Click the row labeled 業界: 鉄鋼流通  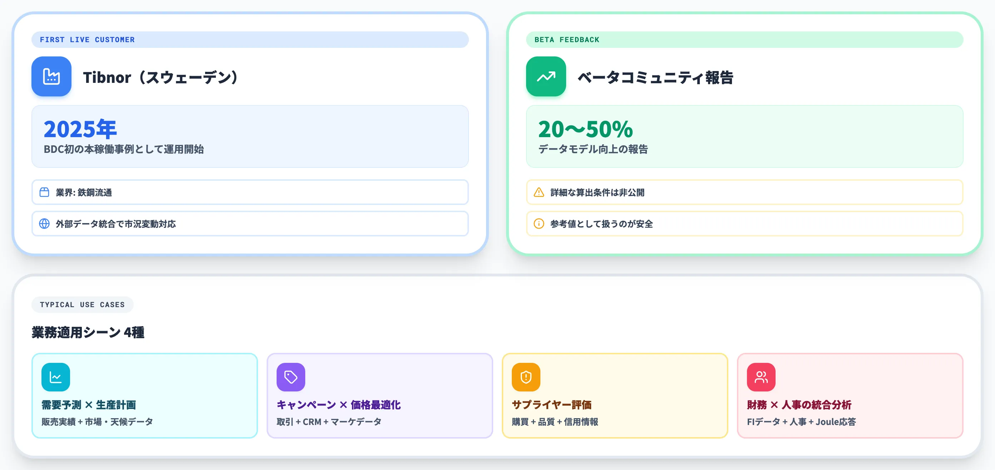coord(250,192)
